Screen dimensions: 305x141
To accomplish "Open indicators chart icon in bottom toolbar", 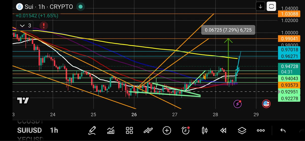I will 111,131.
